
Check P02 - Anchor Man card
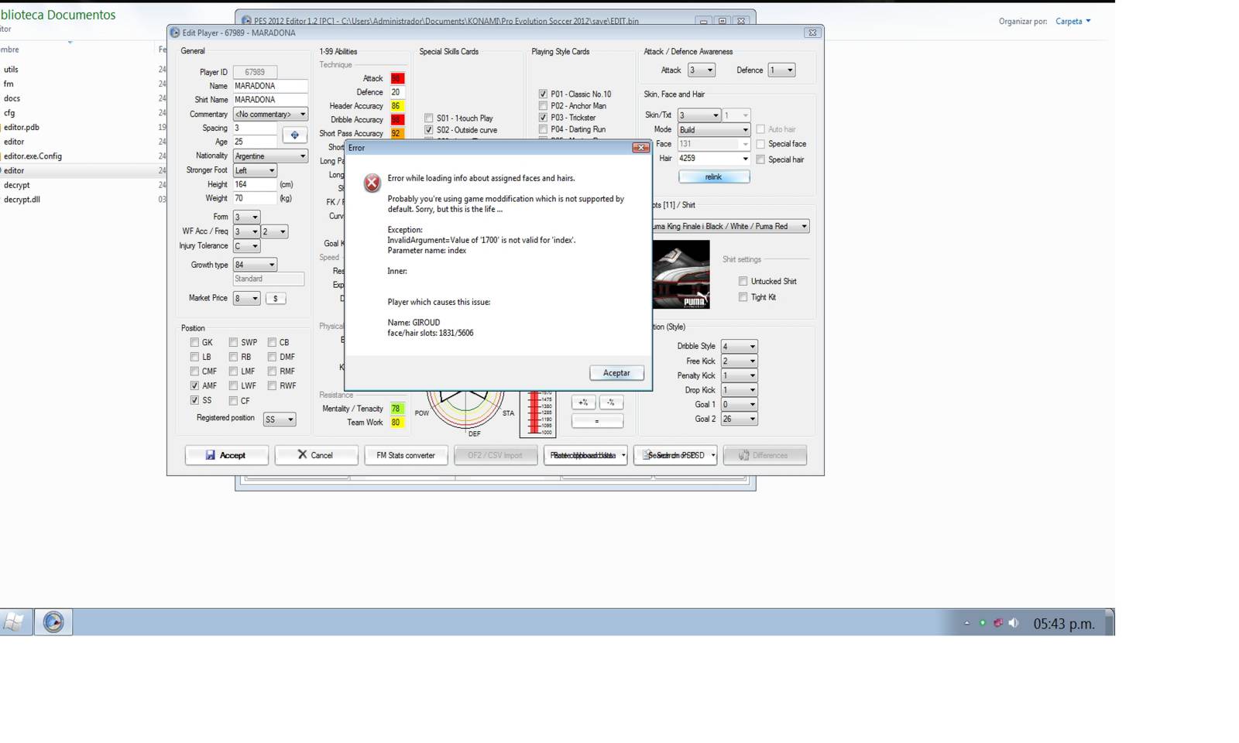tap(543, 106)
